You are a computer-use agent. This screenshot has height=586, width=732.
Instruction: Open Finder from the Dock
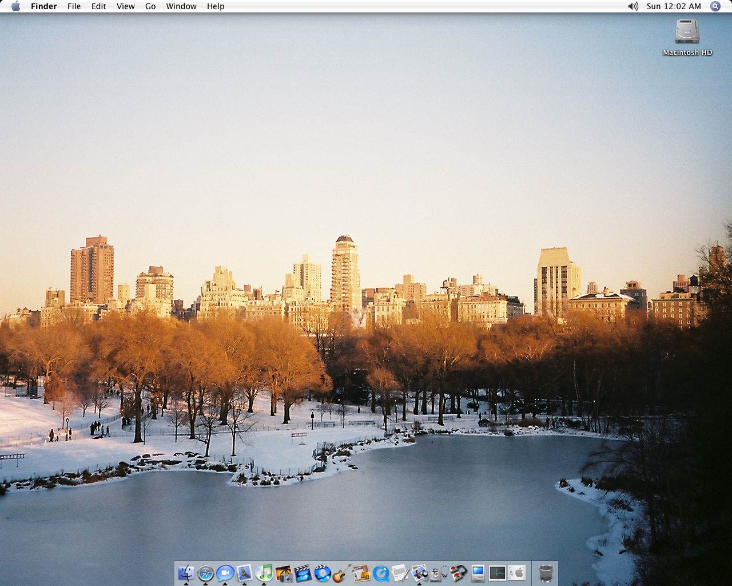tap(186, 573)
